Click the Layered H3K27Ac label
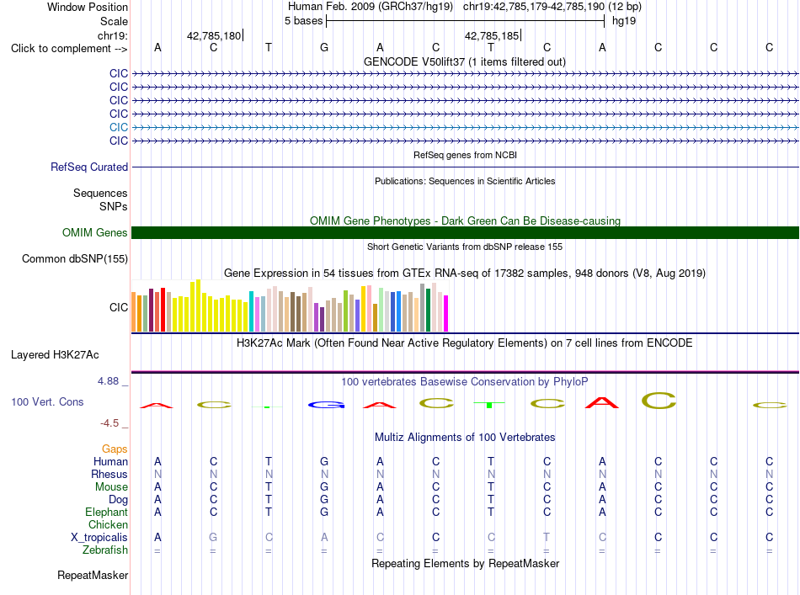The width and height of the screenshot is (800, 595). (55, 355)
